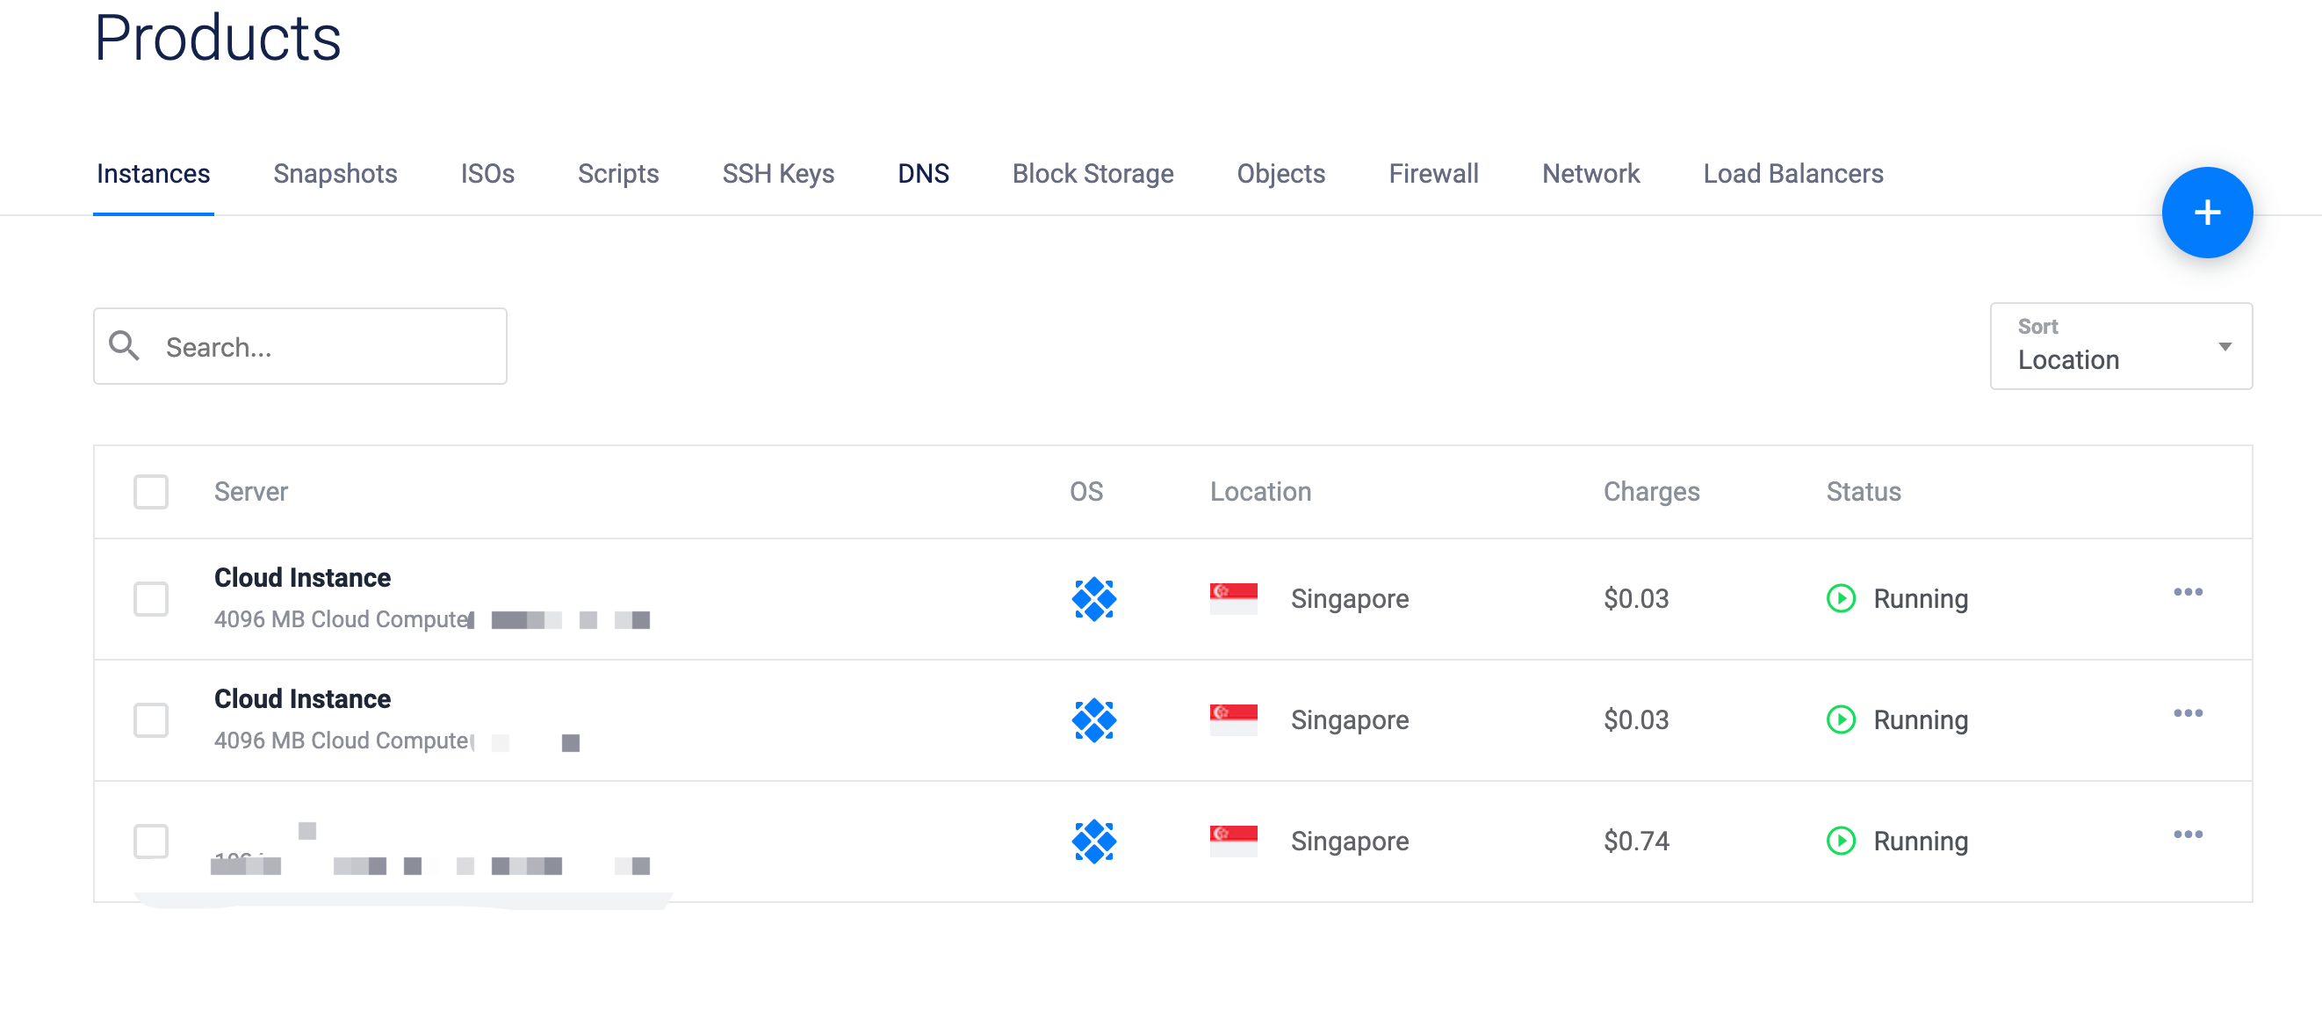2322x1026 pixels.
Task: Click Singapore flag in first row
Action: 1232,599
